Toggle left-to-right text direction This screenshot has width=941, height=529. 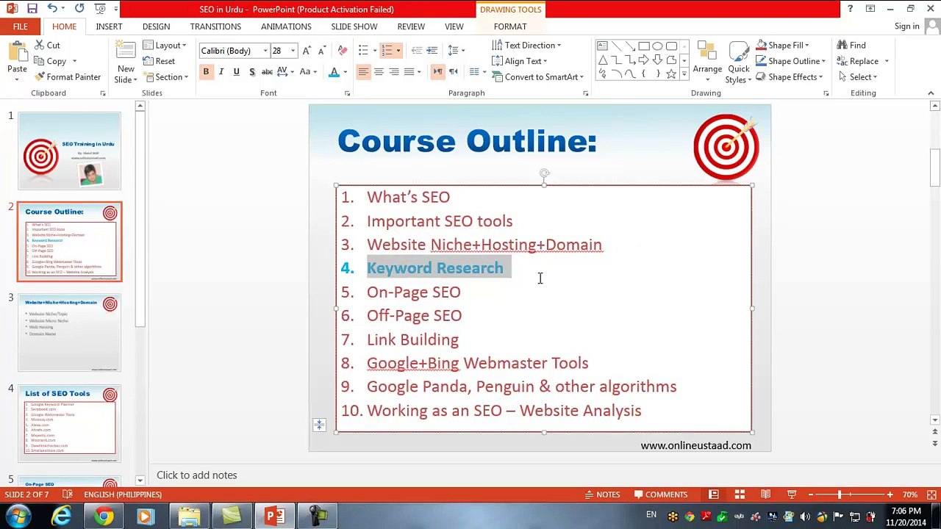[437, 72]
